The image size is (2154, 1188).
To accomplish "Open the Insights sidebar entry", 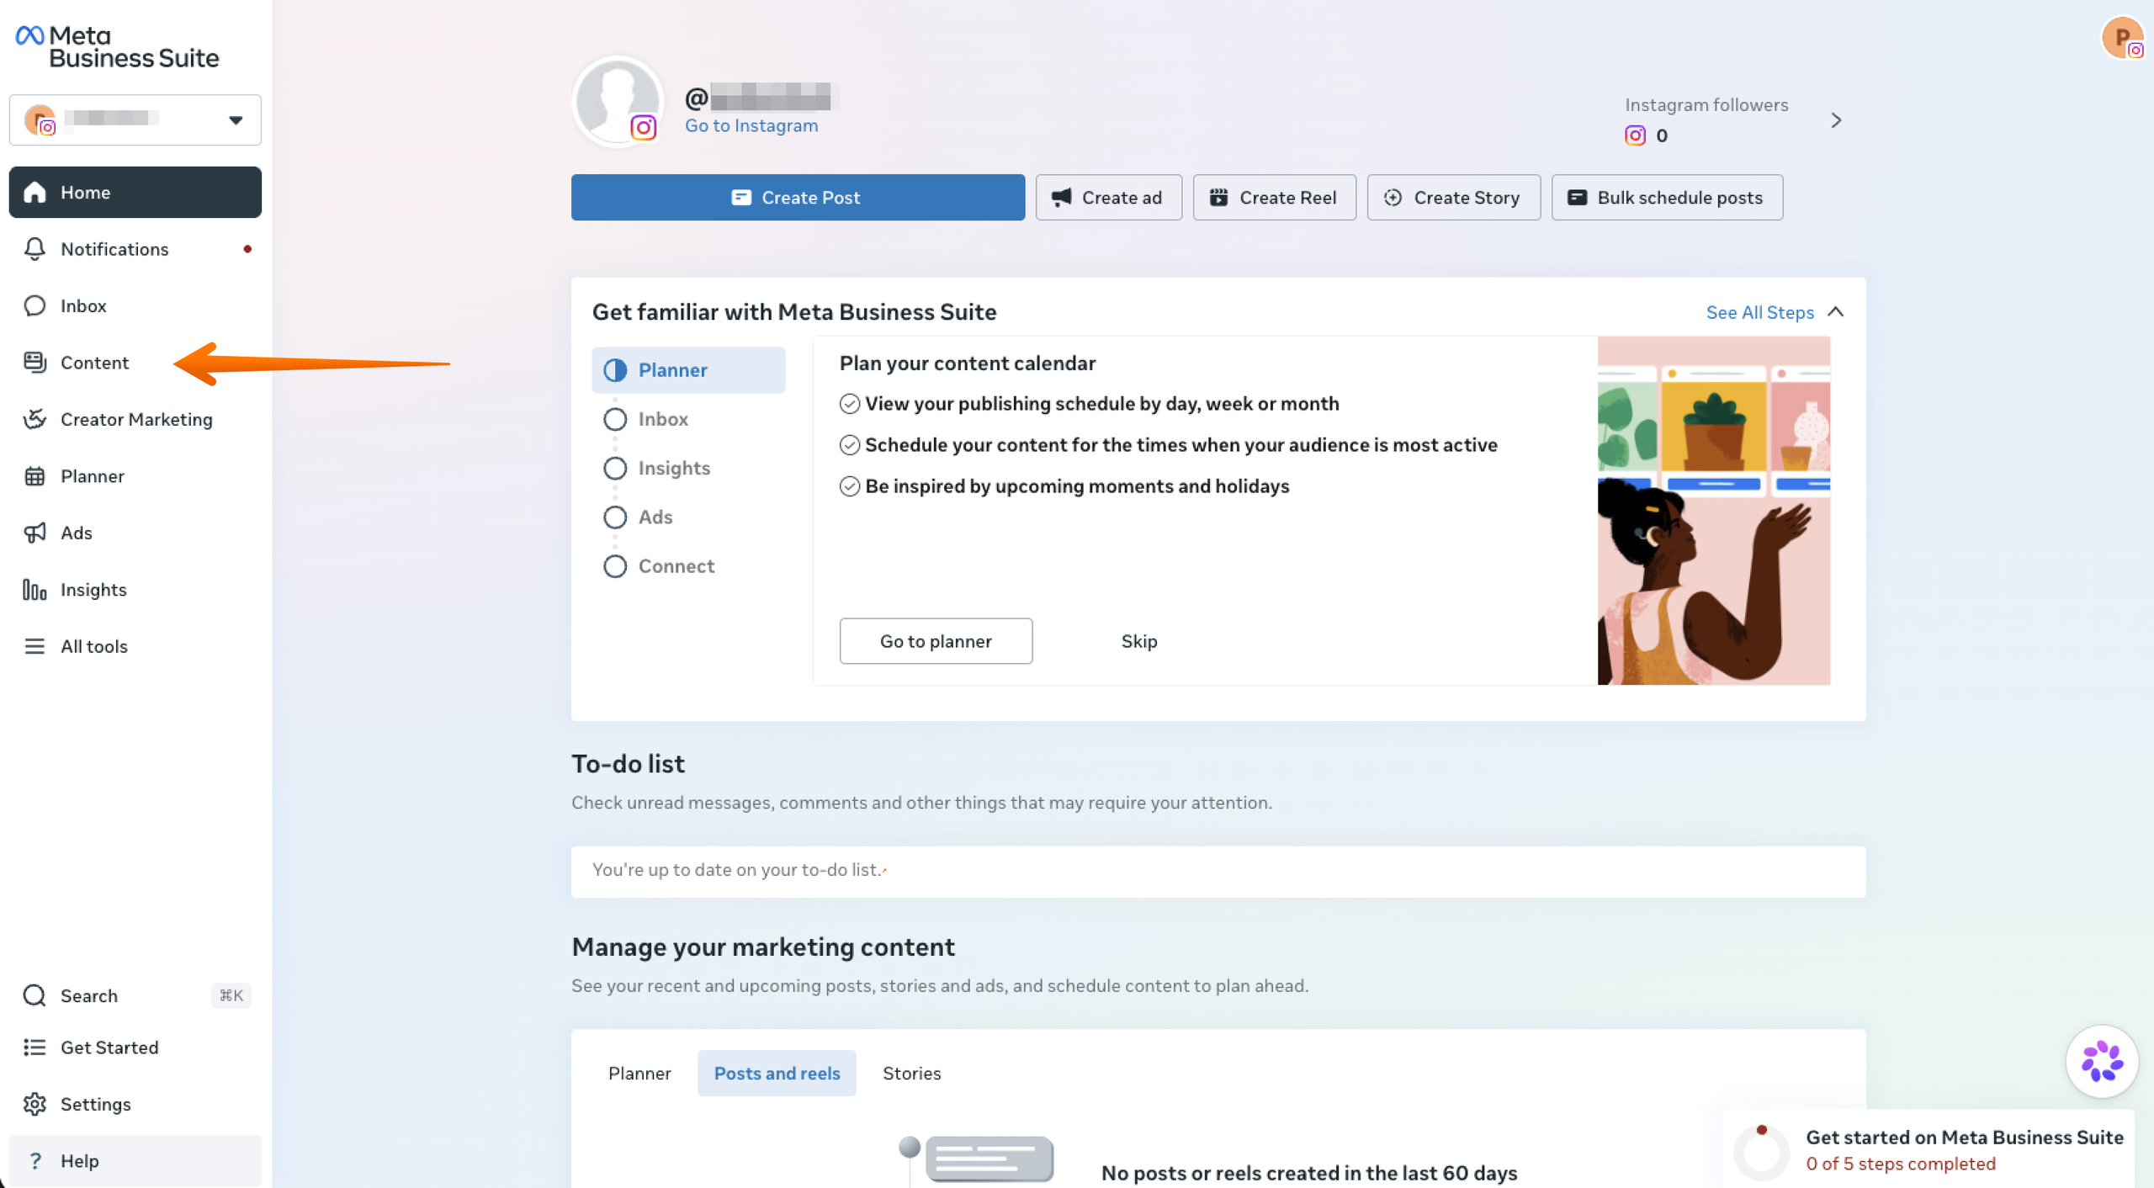I will [x=135, y=590].
